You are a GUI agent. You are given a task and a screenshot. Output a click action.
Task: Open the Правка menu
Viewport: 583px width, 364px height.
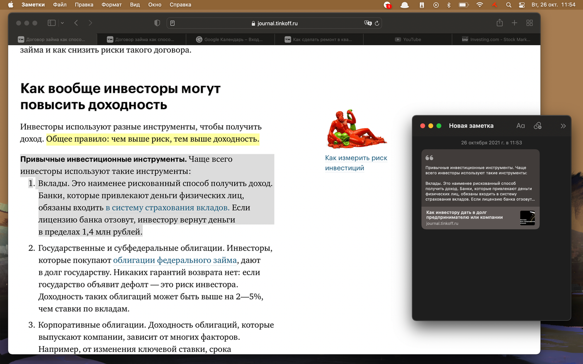click(84, 5)
